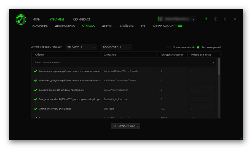Click current value 2 of Win32PrioritySeparation
Image resolution: width=252 pixels, height=149 pixels.
pos(161,90)
